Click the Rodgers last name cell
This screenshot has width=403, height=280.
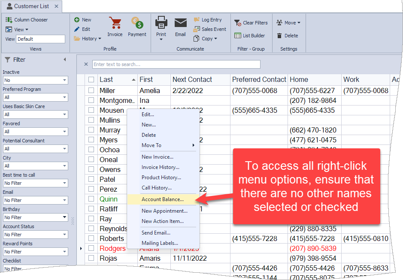112,248
